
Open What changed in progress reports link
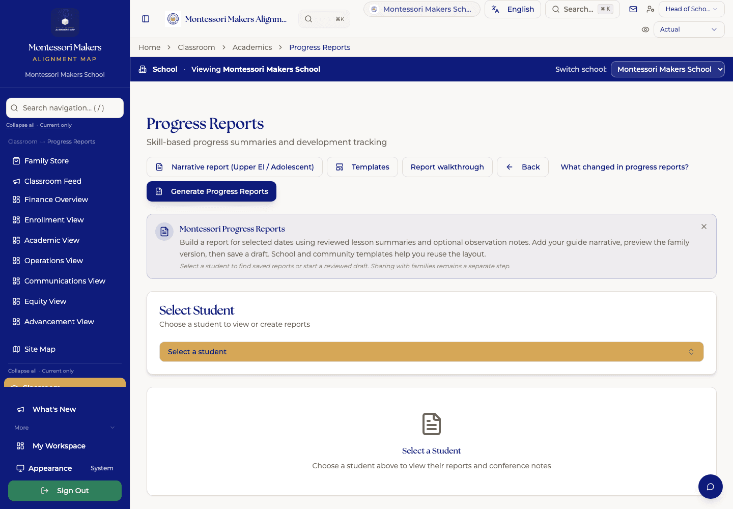(x=625, y=167)
